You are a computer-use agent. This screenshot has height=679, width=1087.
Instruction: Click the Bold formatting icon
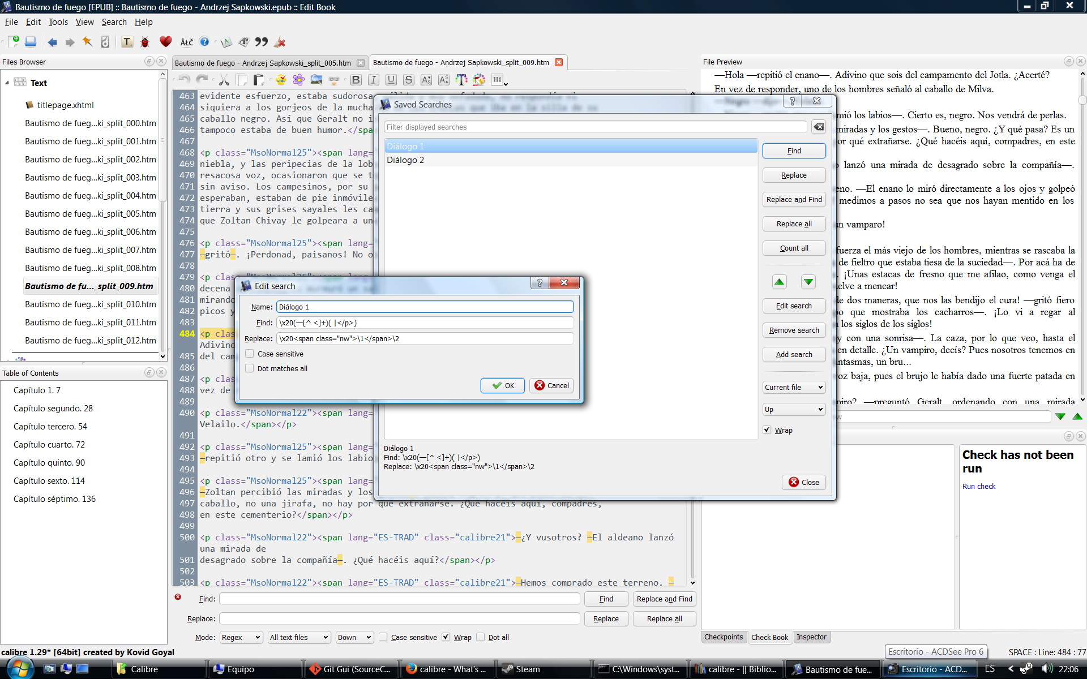[356, 80]
